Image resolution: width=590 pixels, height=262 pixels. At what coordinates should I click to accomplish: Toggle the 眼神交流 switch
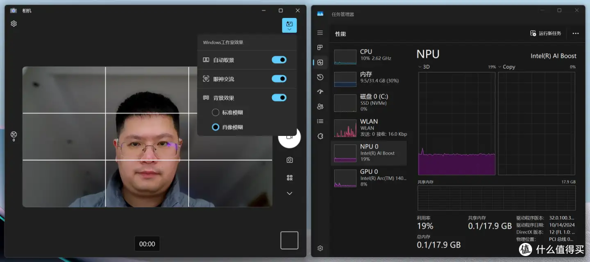[279, 79]
